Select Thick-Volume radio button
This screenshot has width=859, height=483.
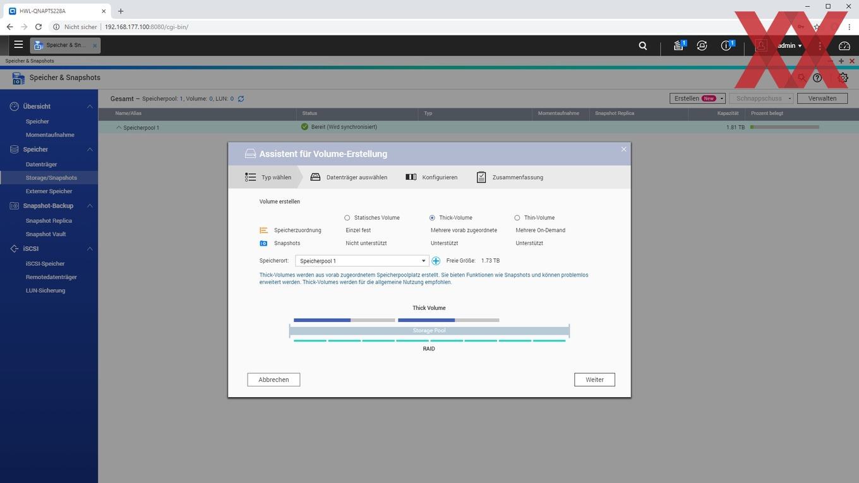tap(432, 218)
